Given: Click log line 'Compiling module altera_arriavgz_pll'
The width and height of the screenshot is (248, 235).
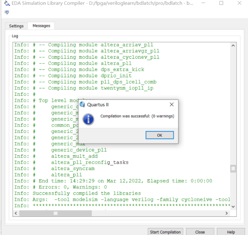Looking at the screenshot, I should pyautogui.click(x=87, y=51).
